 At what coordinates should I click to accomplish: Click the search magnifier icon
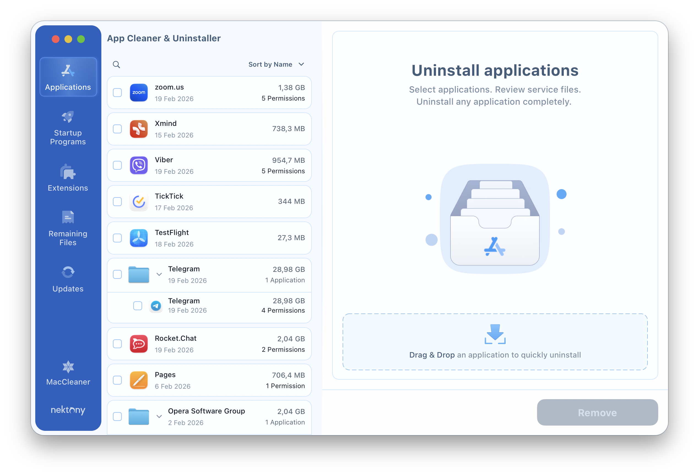click(x=116, y=64)
